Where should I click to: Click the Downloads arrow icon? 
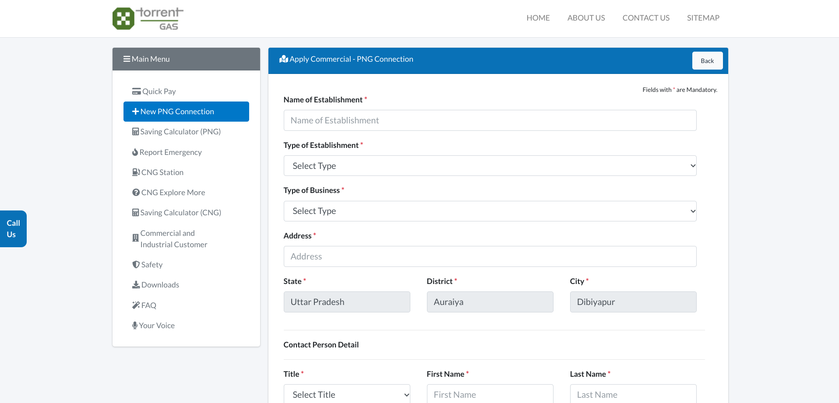(136, 285)
